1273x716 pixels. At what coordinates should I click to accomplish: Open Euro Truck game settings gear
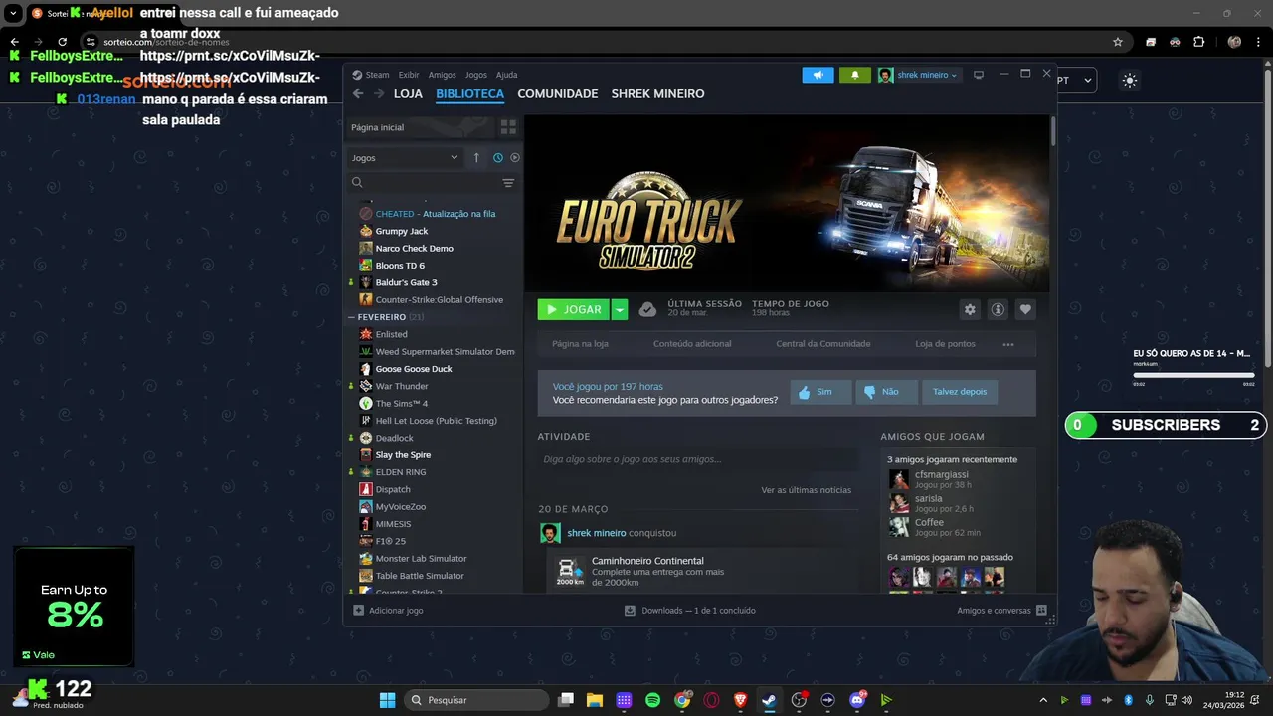tap(970, 309)
